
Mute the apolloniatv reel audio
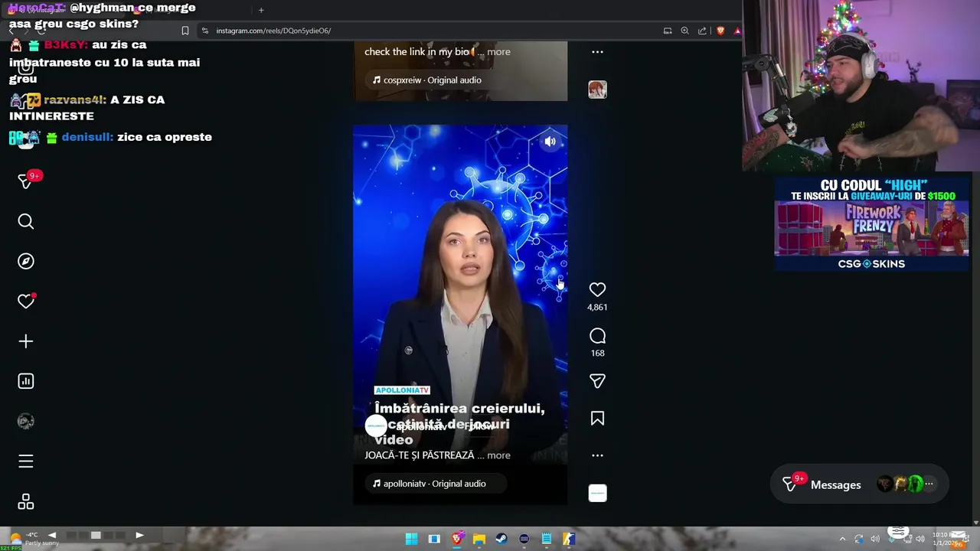pyautogui.click(x=550, y=142)
